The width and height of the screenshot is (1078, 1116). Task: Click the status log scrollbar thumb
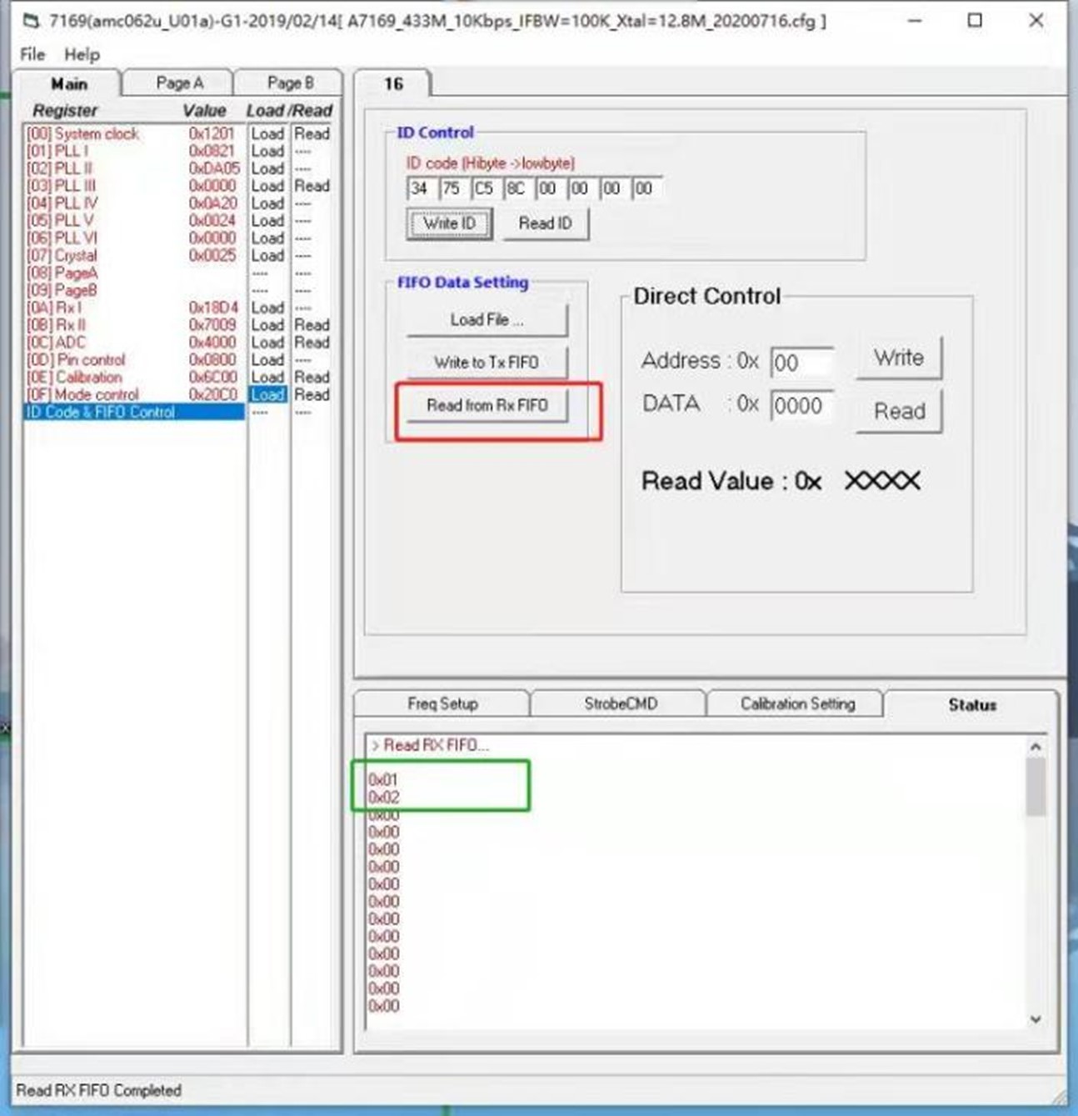[x=1036, y=788]
